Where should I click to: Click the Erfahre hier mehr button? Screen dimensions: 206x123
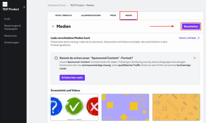coord(72,78)
